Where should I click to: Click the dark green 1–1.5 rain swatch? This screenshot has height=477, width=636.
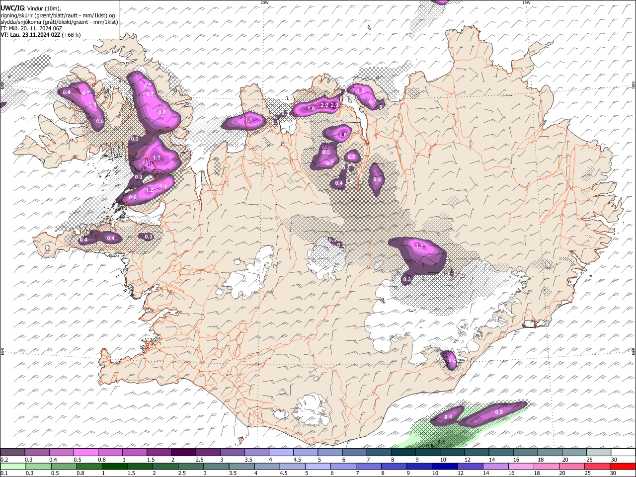[115, 466]
